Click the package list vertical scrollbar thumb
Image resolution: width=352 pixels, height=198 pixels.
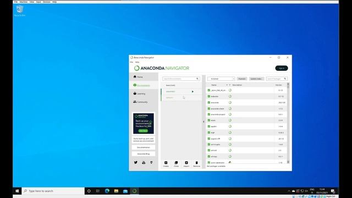(x=288, y=86)
